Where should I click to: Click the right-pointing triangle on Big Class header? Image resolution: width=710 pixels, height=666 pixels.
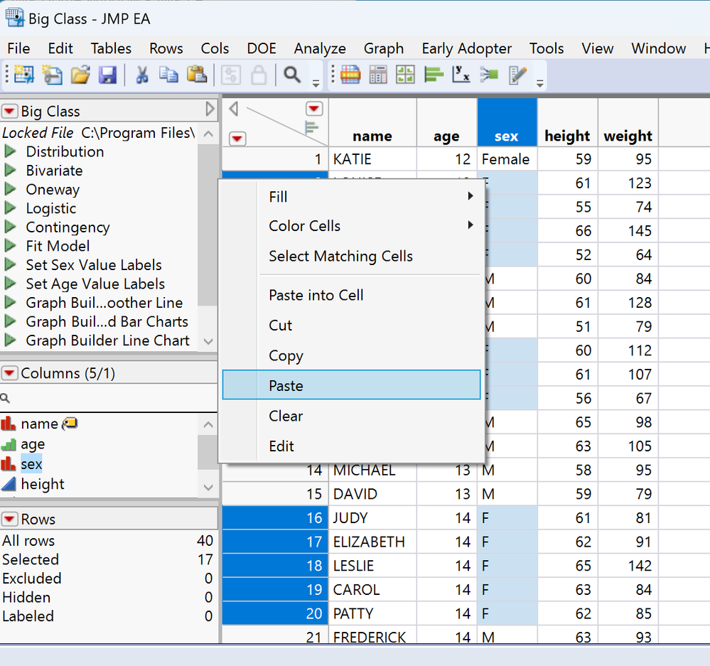click(210, 109)
